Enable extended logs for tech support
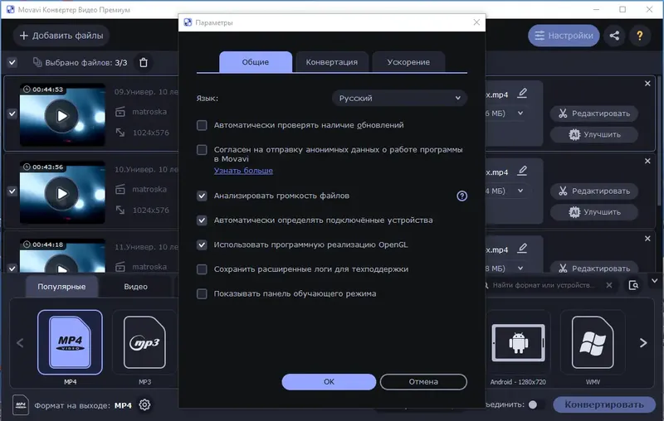The height and width of the screenshot is (421, 664). (x=202, y=269)
